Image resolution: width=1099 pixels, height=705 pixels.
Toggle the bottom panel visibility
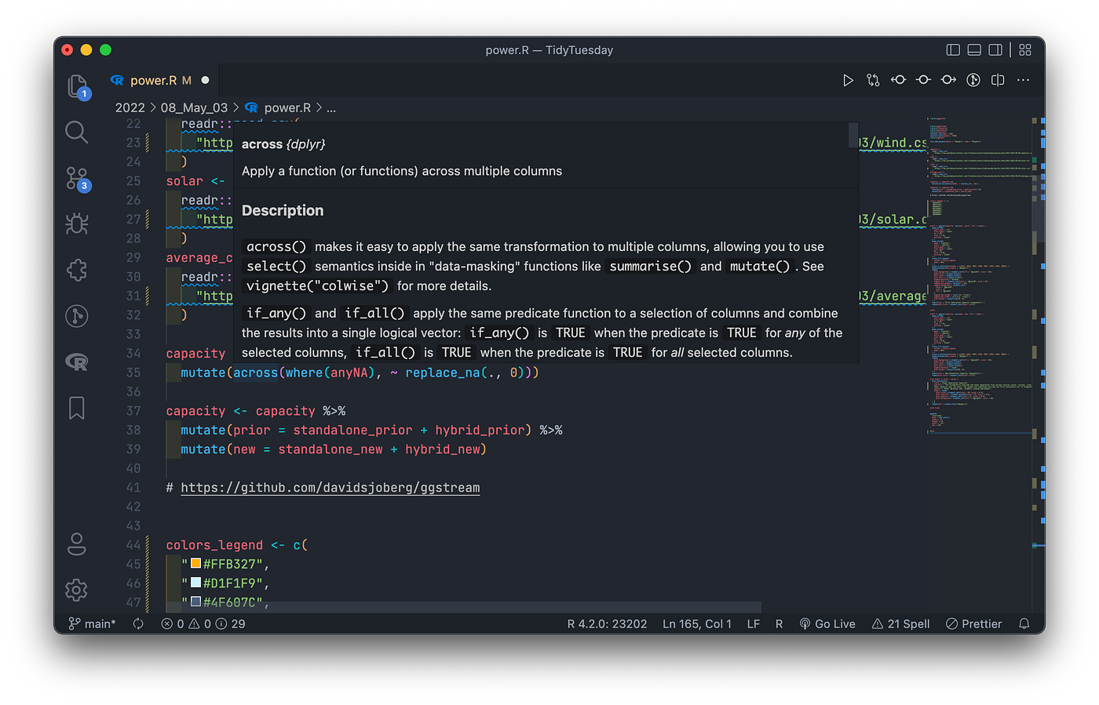[x=973, y=49]
